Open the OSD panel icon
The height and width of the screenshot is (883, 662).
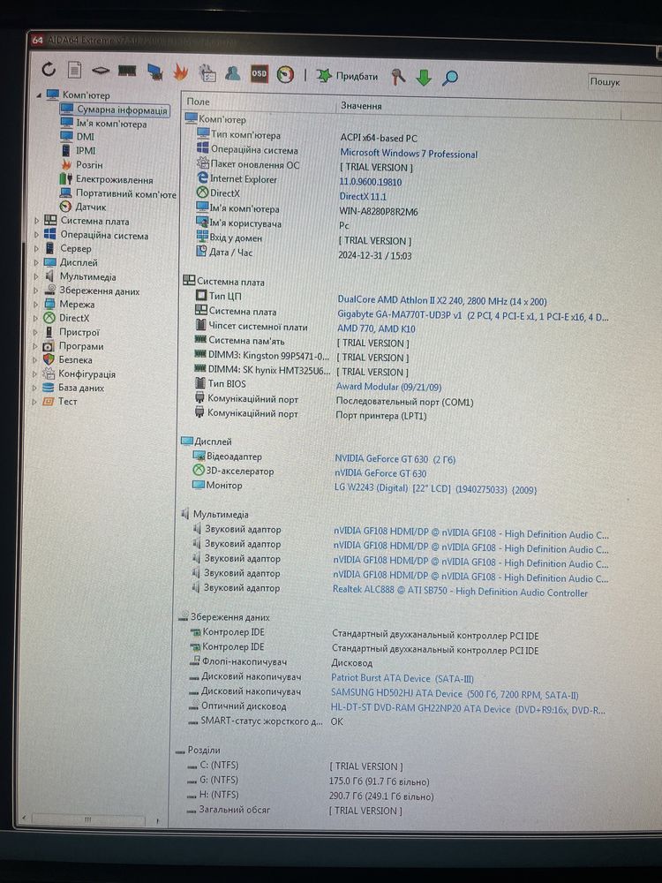[259, 74]
